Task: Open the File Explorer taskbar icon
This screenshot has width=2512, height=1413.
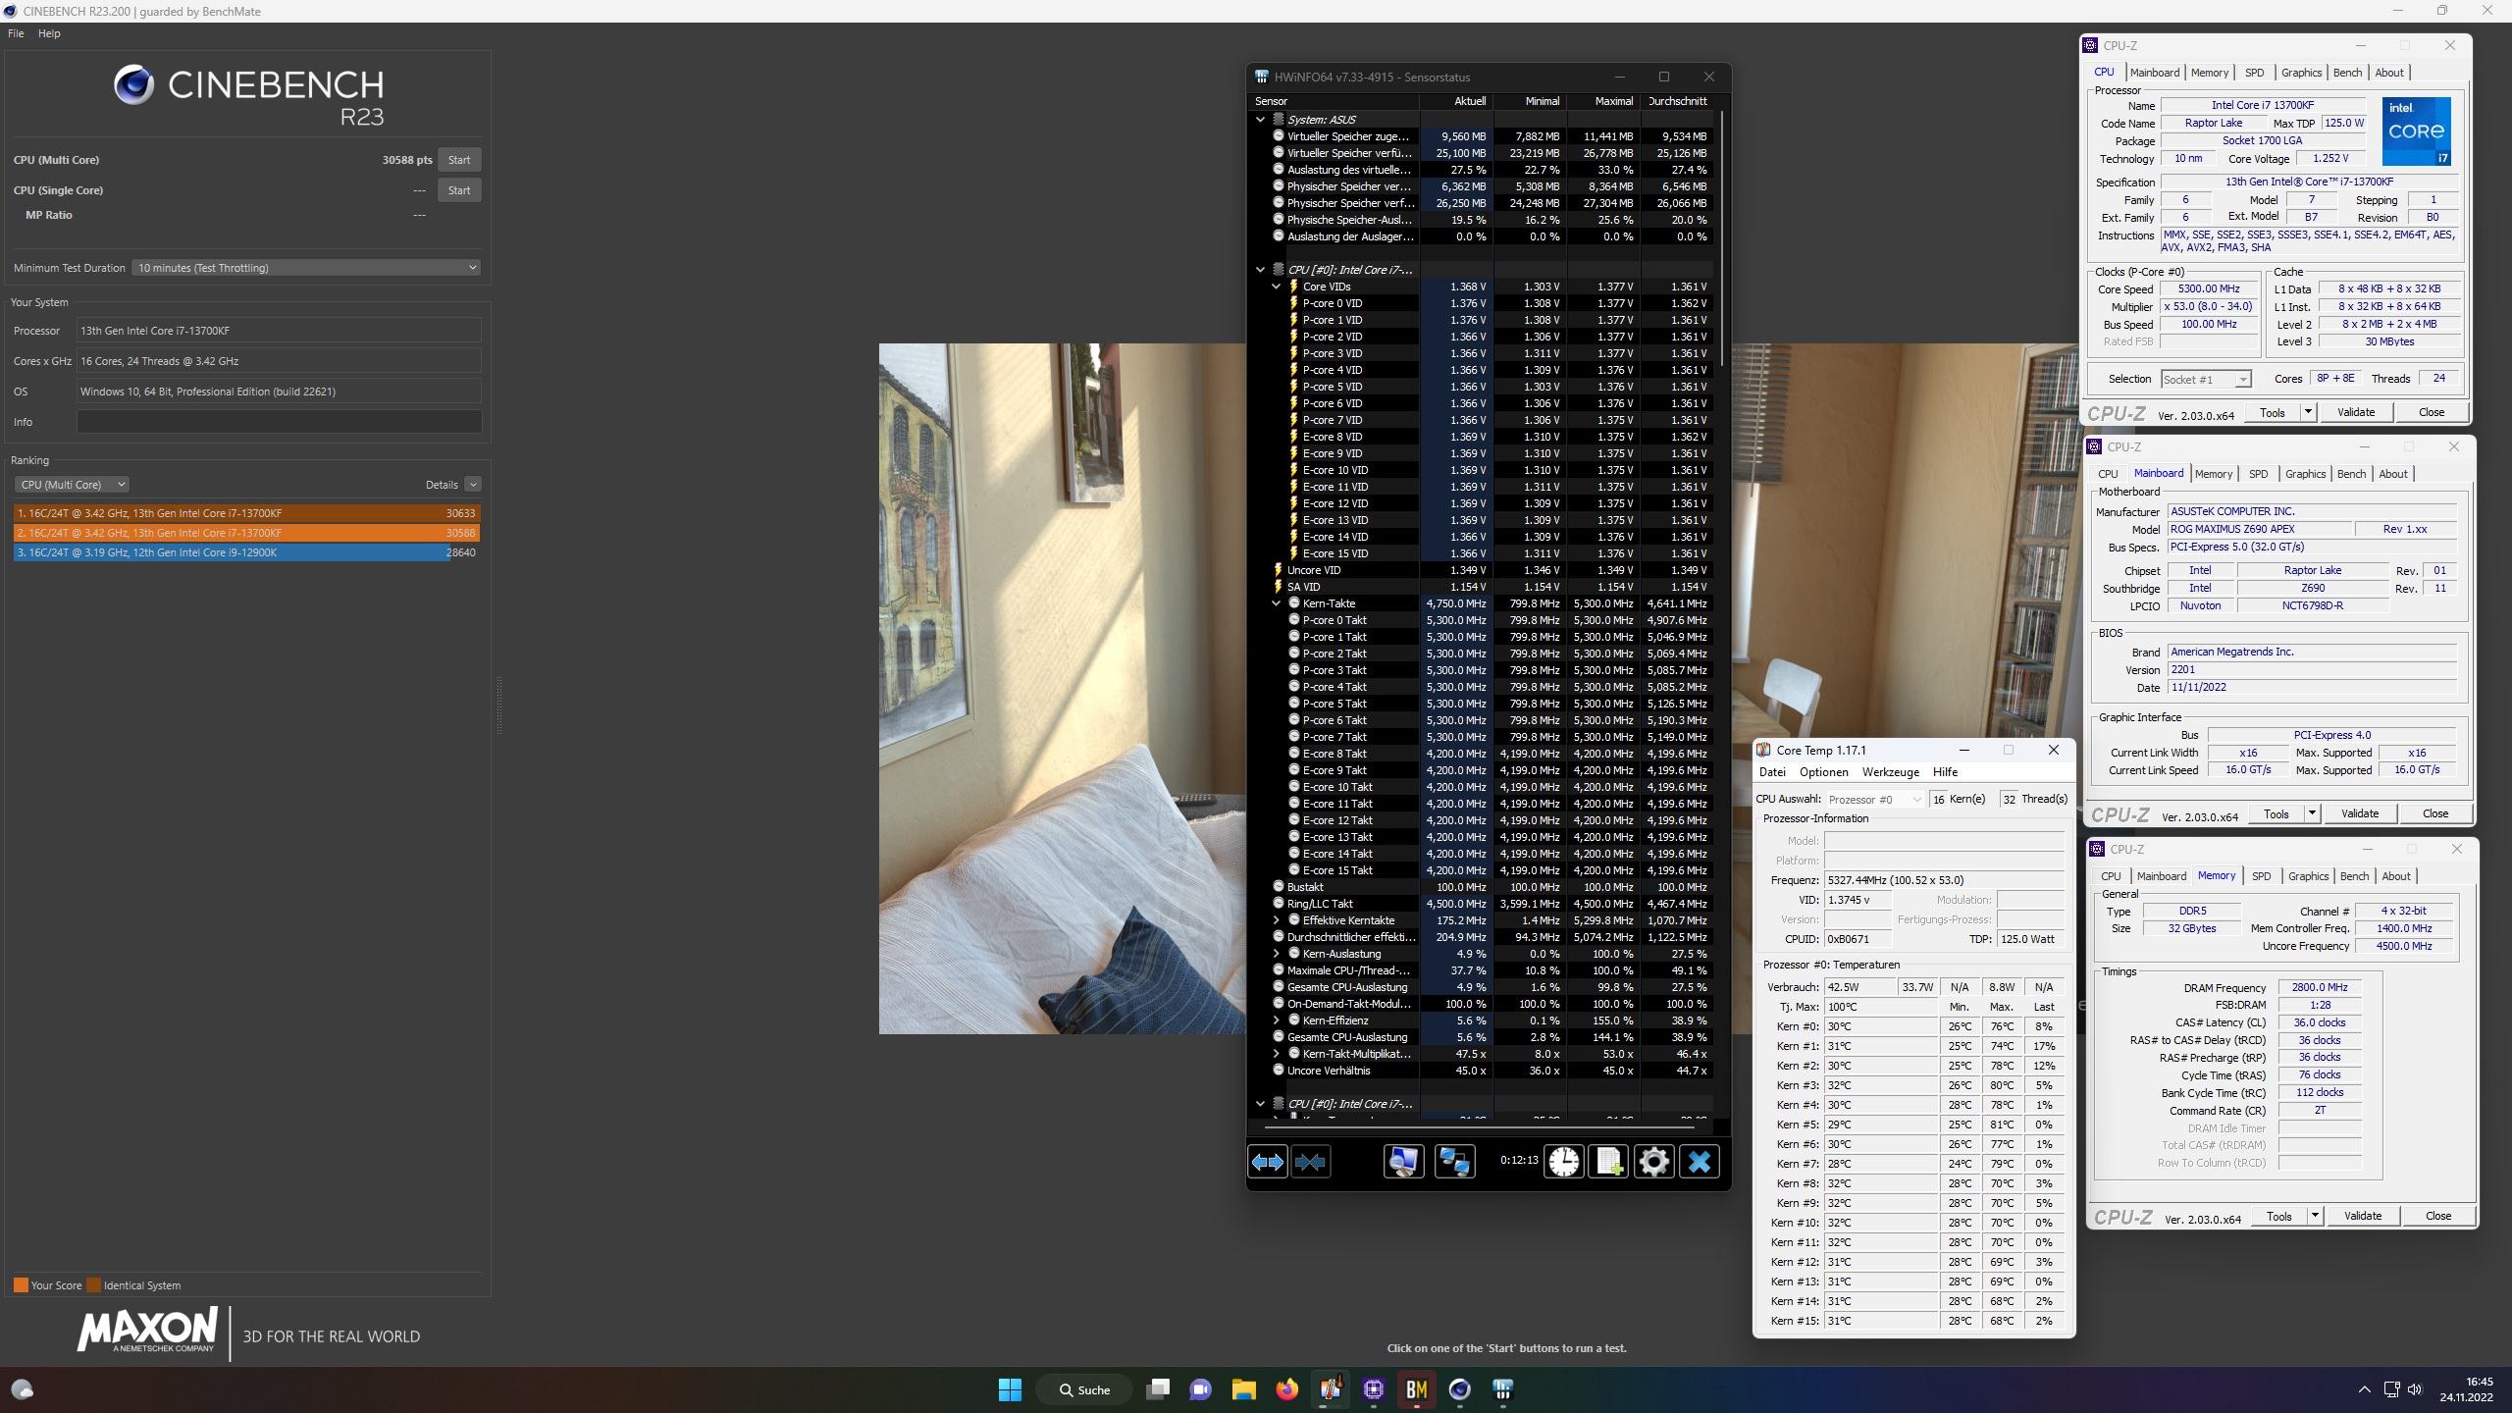Action: coord(1243,1389)
